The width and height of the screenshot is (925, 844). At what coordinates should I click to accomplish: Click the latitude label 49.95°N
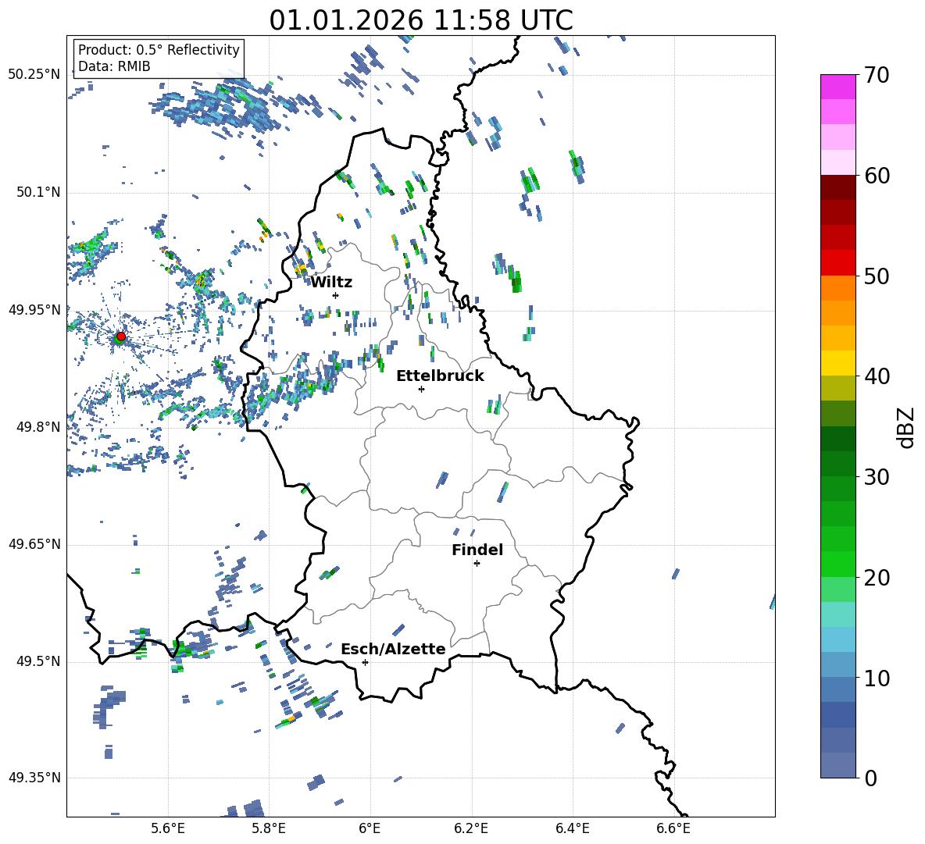(x=34, y=309)
